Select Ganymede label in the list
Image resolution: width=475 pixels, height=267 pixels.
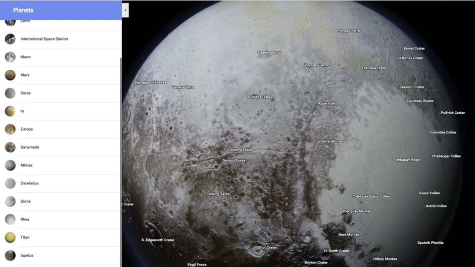[30, 147]
